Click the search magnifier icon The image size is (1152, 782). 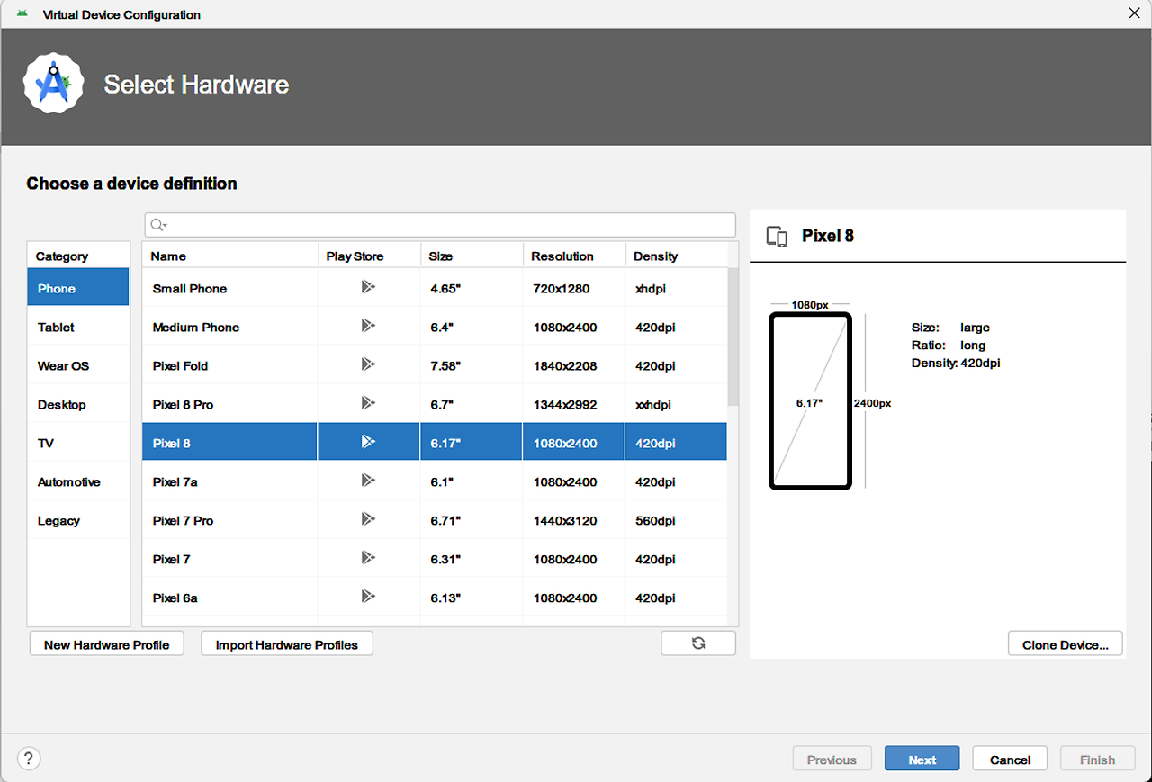coord(157,225)
